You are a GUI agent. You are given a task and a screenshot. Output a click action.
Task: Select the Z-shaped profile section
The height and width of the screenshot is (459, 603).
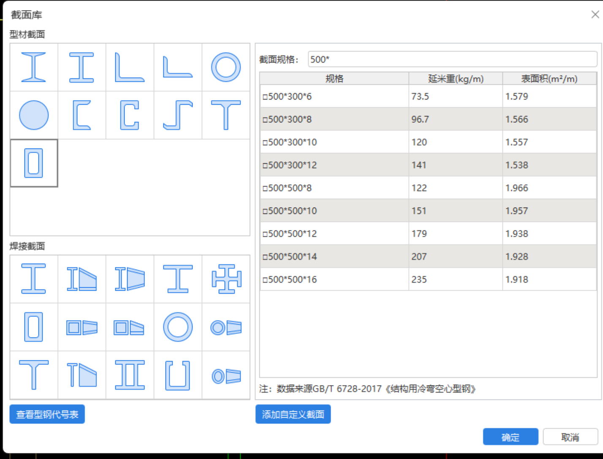click(x=178, y=115)
